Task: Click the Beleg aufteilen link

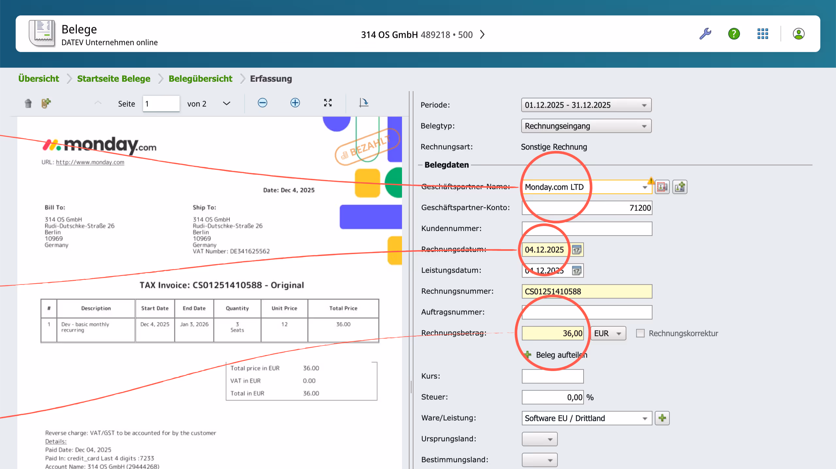Action: (x=561, y=355)
